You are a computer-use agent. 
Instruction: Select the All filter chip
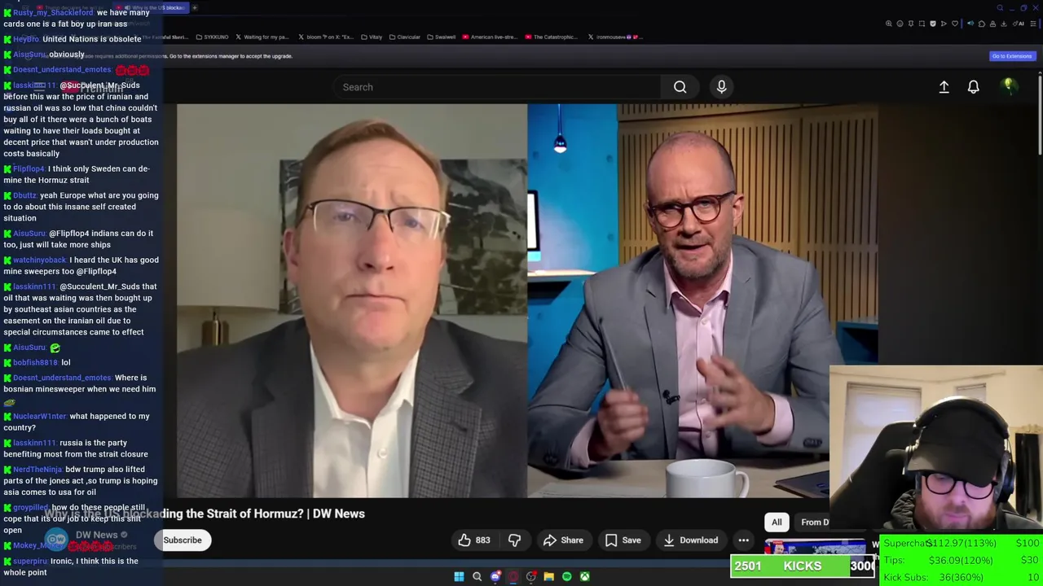777,523
